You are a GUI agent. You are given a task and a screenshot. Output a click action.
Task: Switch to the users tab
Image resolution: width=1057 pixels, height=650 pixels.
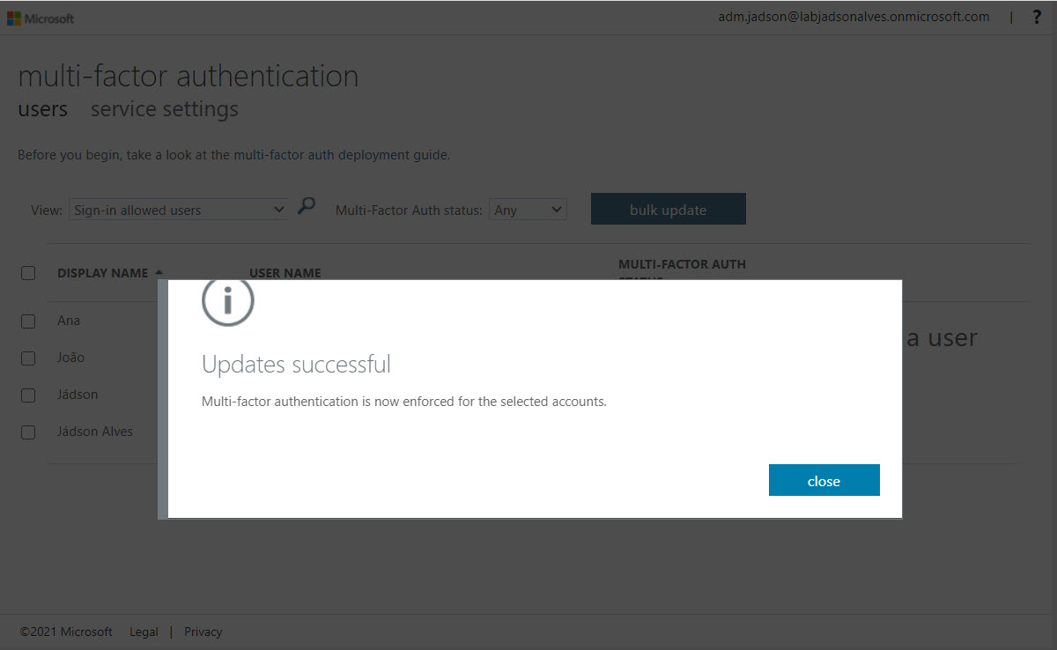(x=42, y=109)
